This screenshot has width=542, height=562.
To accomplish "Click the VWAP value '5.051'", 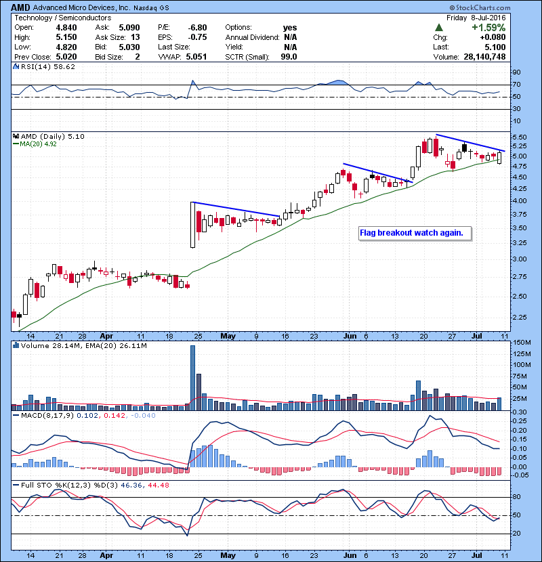I will [196, 57].
